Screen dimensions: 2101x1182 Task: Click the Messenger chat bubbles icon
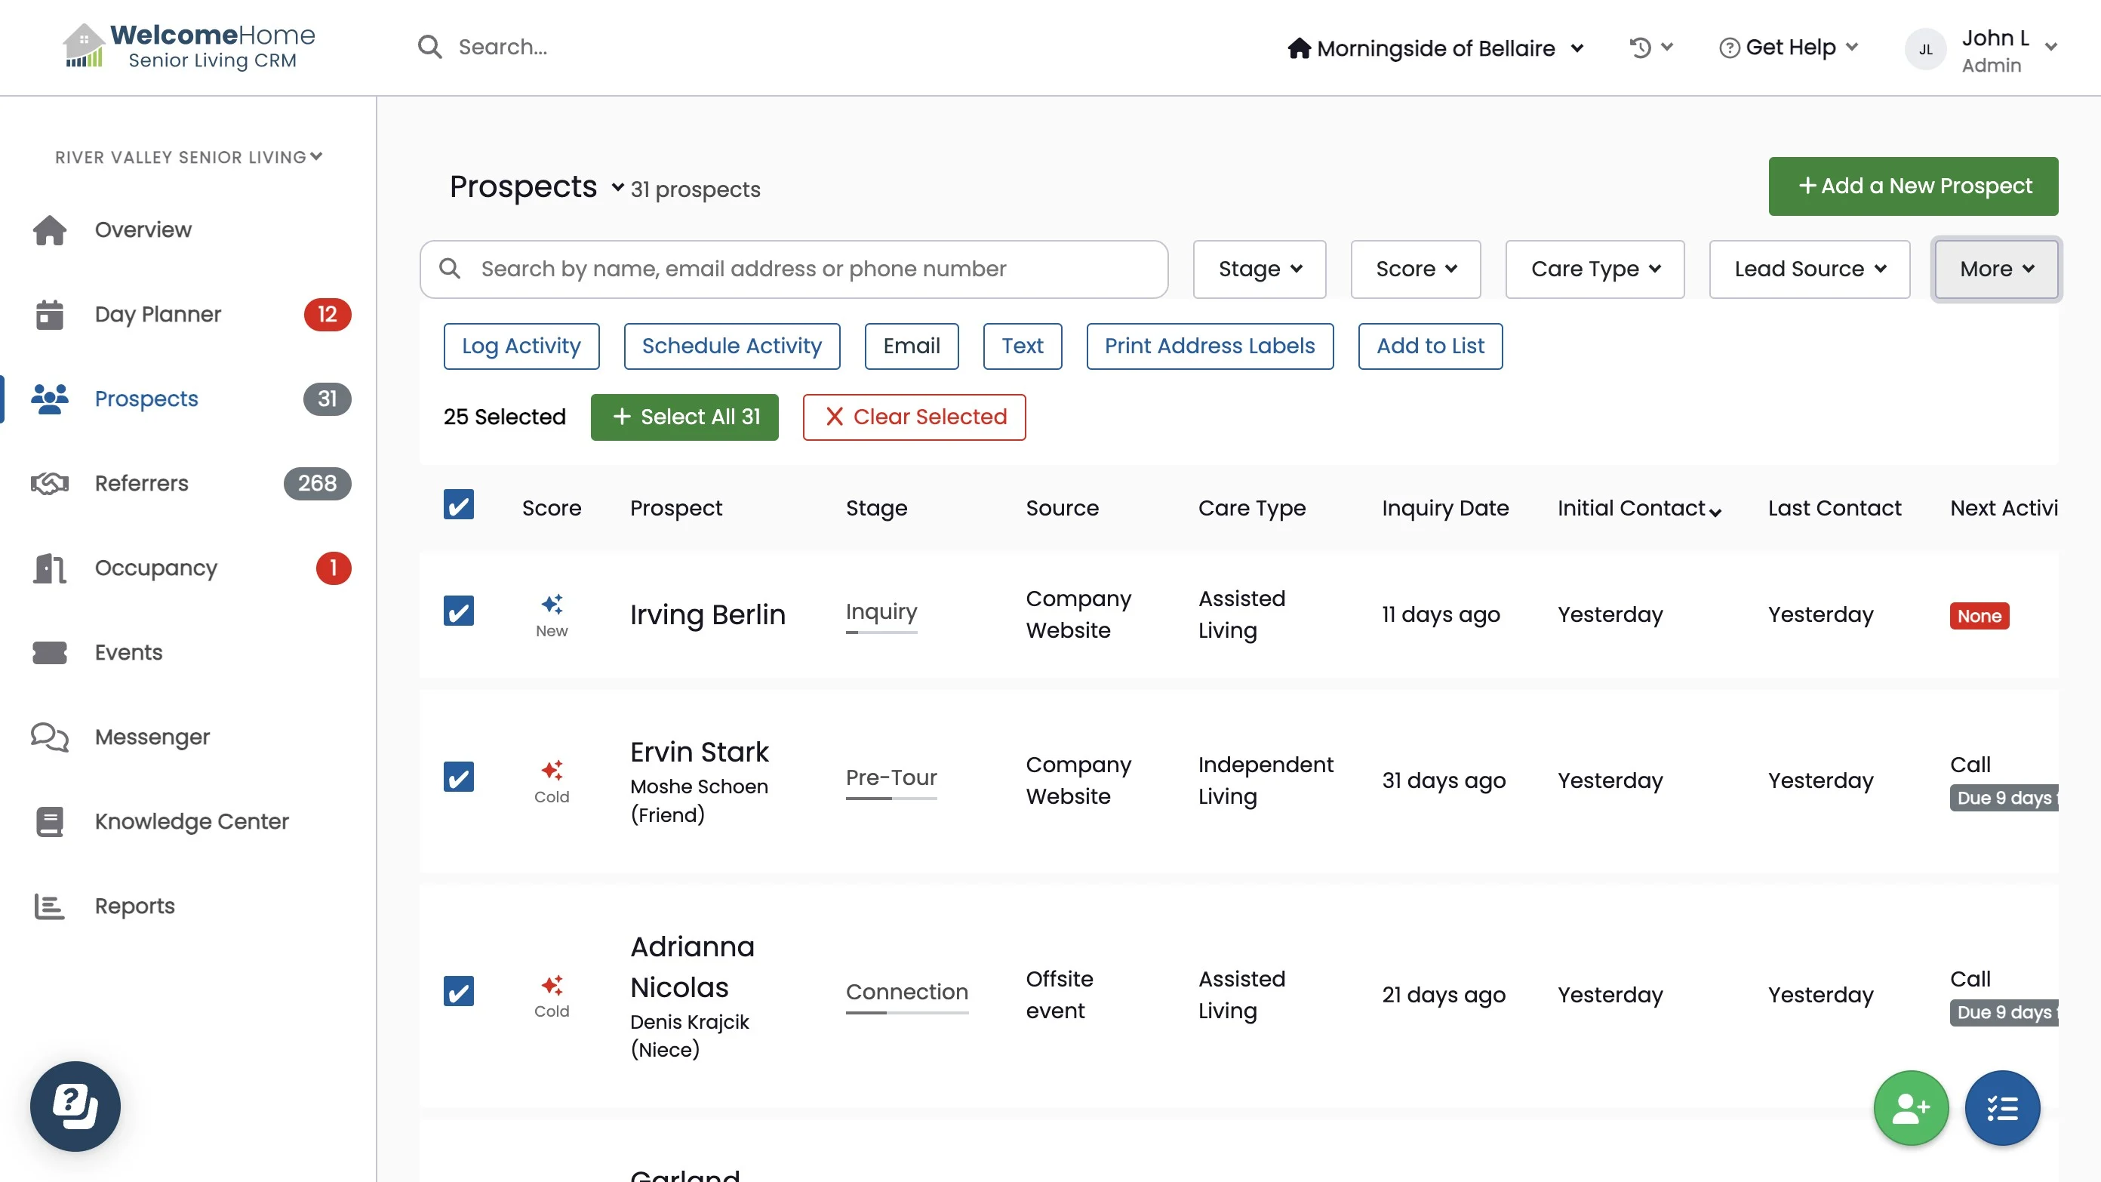point(49,737)
